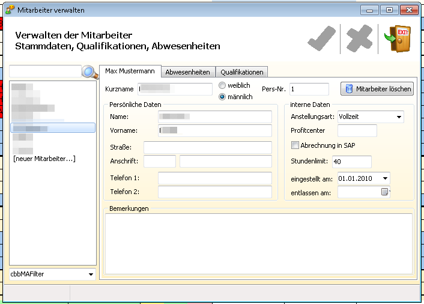Click the Profitcenter input field
Screen dimensions: 424x304
click(x=357, y=130)
